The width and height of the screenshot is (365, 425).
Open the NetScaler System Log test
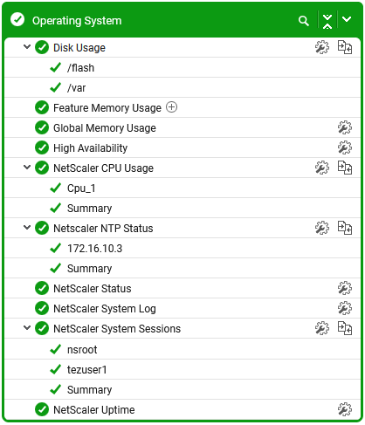(105, 309)
